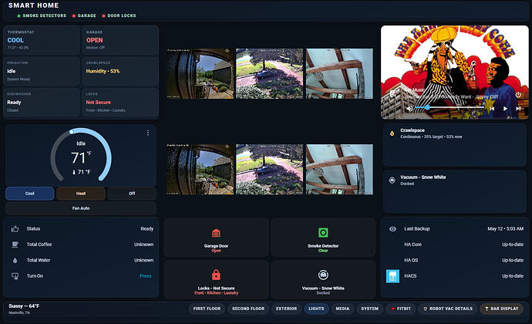Open the Locks Not Secure card

point(120,103)
